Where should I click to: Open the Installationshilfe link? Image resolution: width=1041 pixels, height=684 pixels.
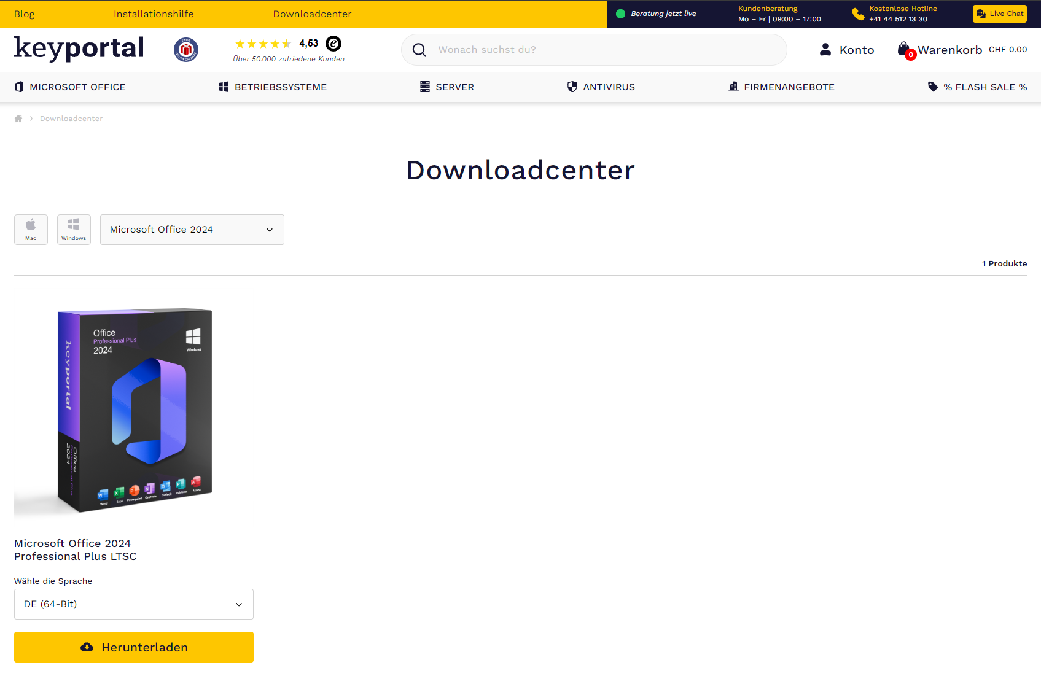click(x=154, y=14)
